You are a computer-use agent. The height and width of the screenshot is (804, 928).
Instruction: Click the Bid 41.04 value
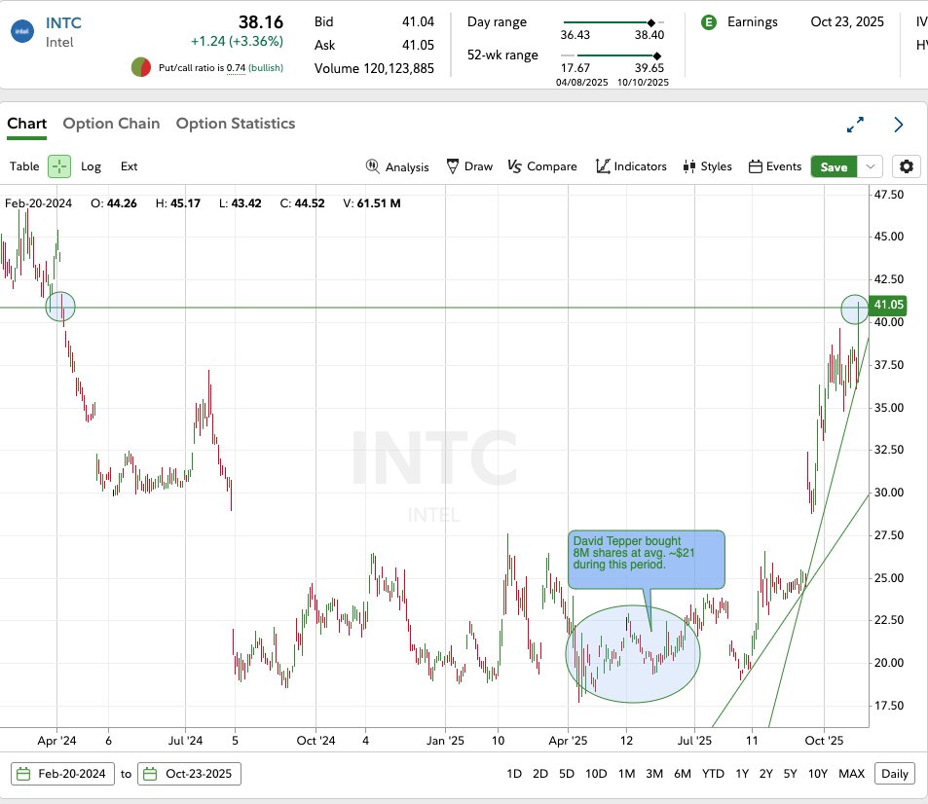click(418, 21)
